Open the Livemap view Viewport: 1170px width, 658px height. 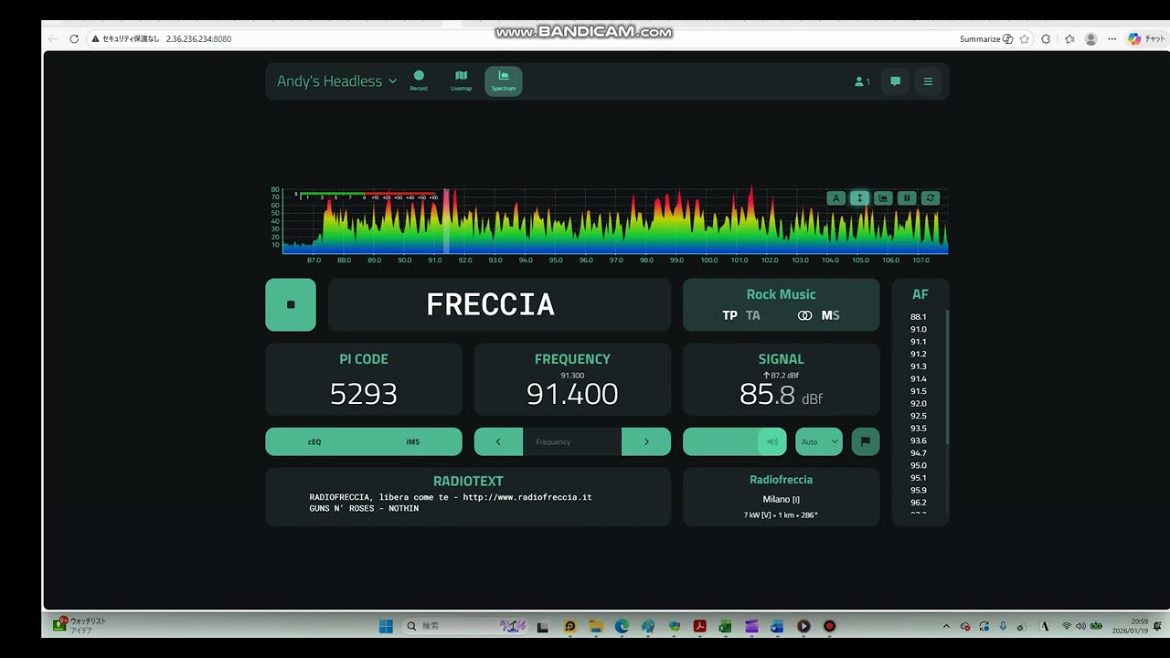coord(461,80)
